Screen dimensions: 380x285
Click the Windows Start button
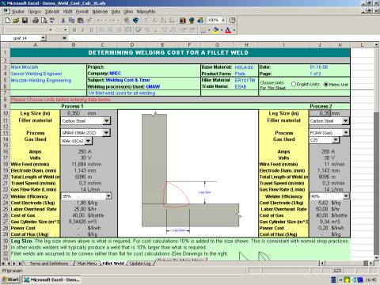point(10,279)
